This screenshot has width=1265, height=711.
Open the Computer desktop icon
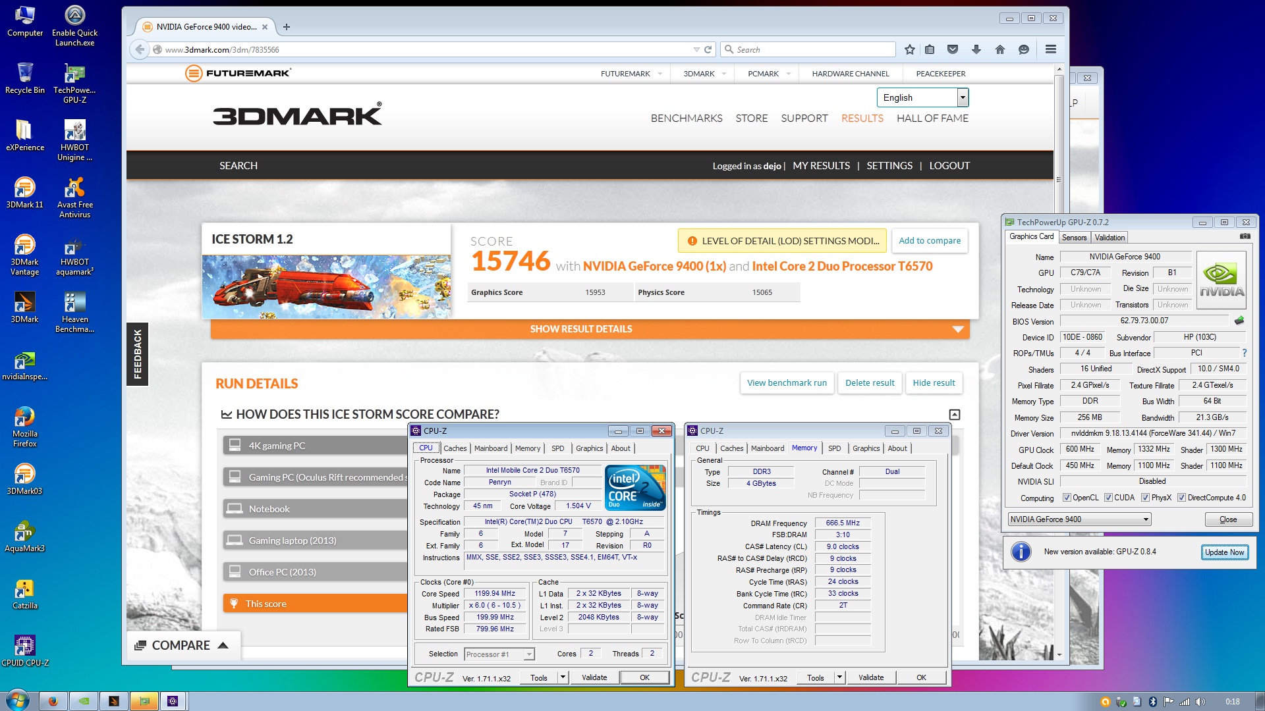(x=25, y=21)
